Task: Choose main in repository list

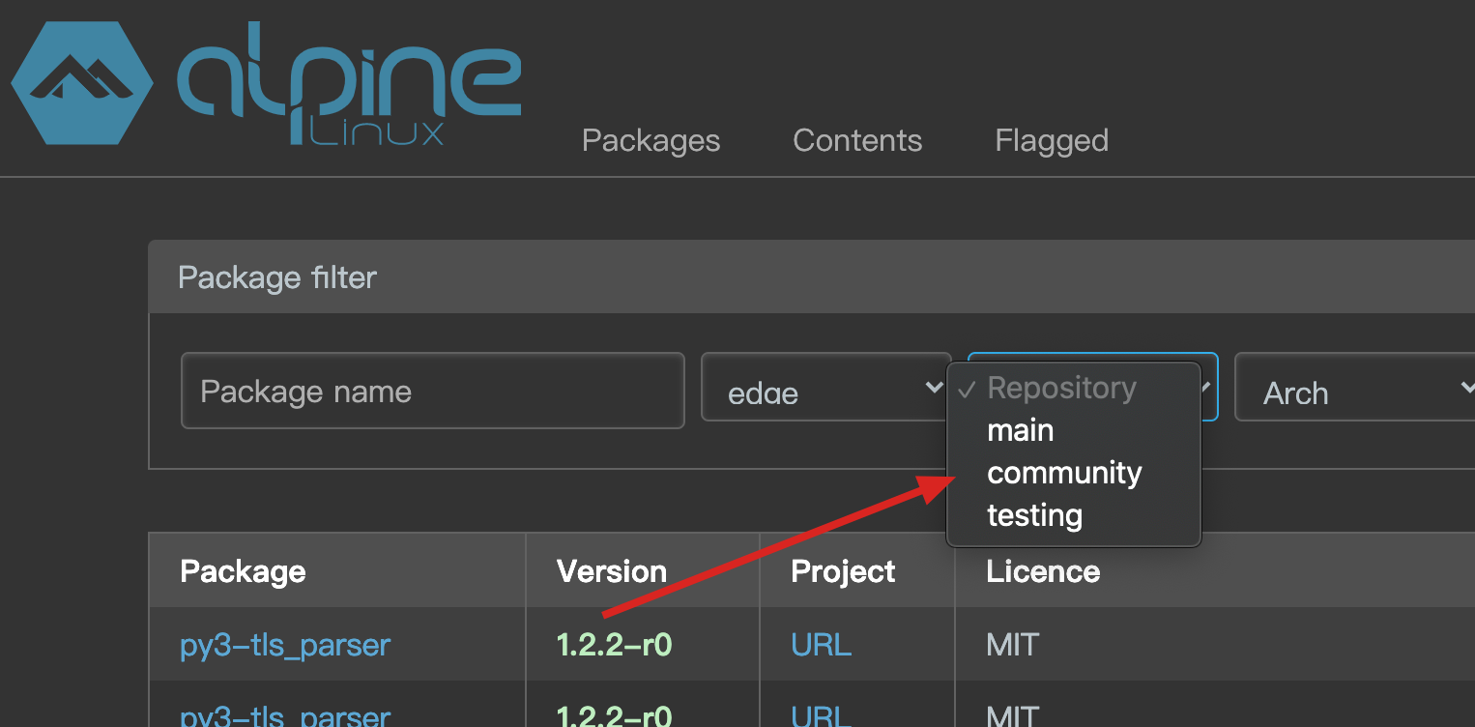Action: [x=1073, y=430]
